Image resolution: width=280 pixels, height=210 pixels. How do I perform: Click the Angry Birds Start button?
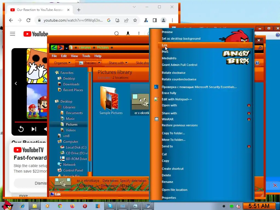(8, 205)
